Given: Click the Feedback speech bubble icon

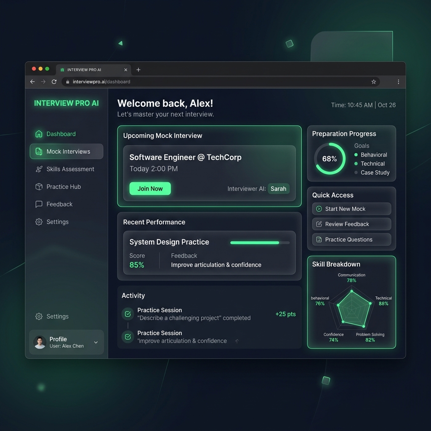Looking at the screenshot, I should 39,204.
